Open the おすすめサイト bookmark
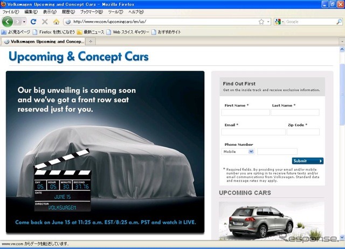 [167, 32]
